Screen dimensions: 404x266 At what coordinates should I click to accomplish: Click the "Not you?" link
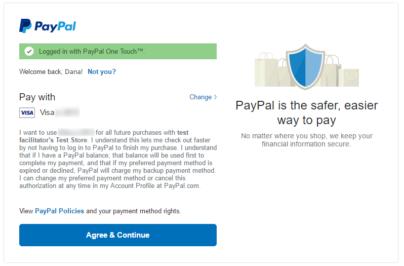(102, 72)
